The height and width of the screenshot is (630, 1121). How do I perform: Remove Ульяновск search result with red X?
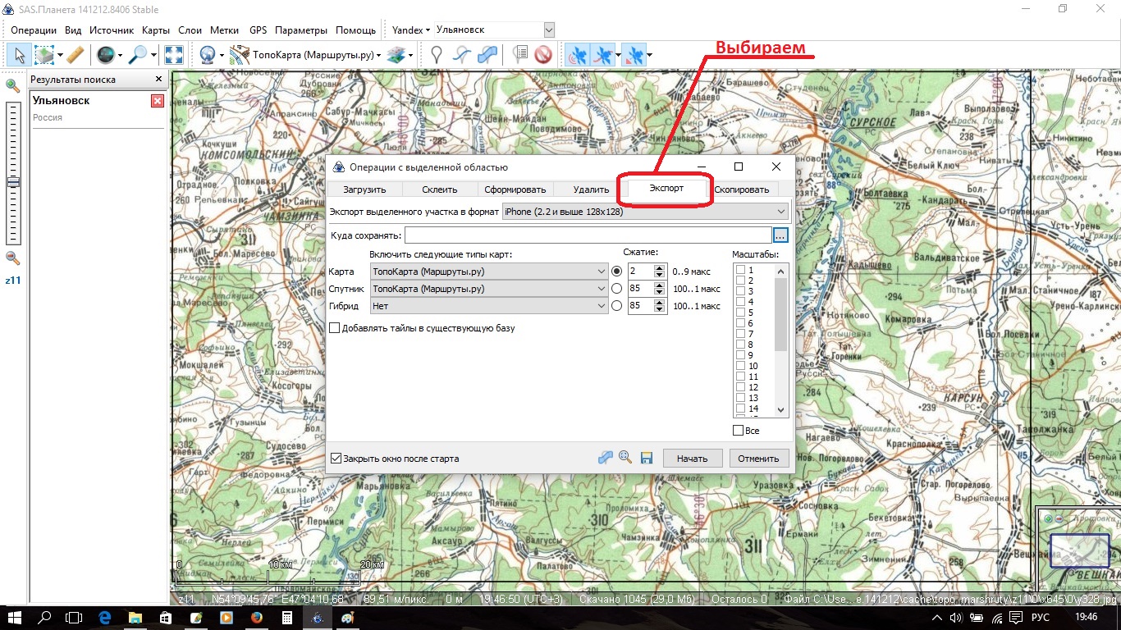(x=158, y=101)
